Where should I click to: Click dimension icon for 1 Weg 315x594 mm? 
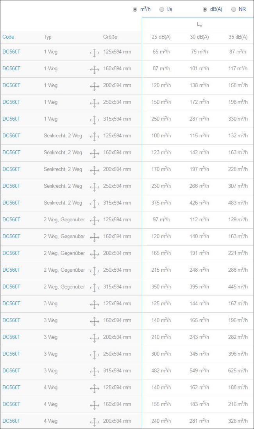click(95, 120)
